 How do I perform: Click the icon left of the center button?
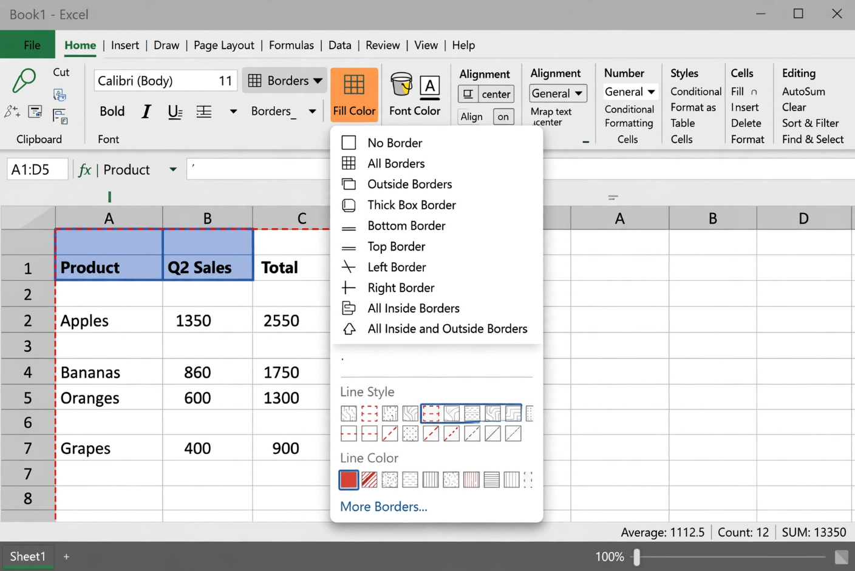click(x=468, y=94)
